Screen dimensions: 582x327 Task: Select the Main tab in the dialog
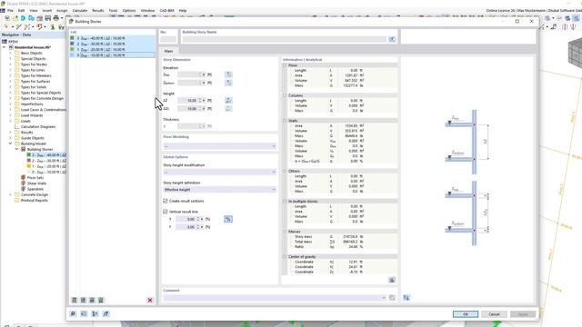point(168,51)
